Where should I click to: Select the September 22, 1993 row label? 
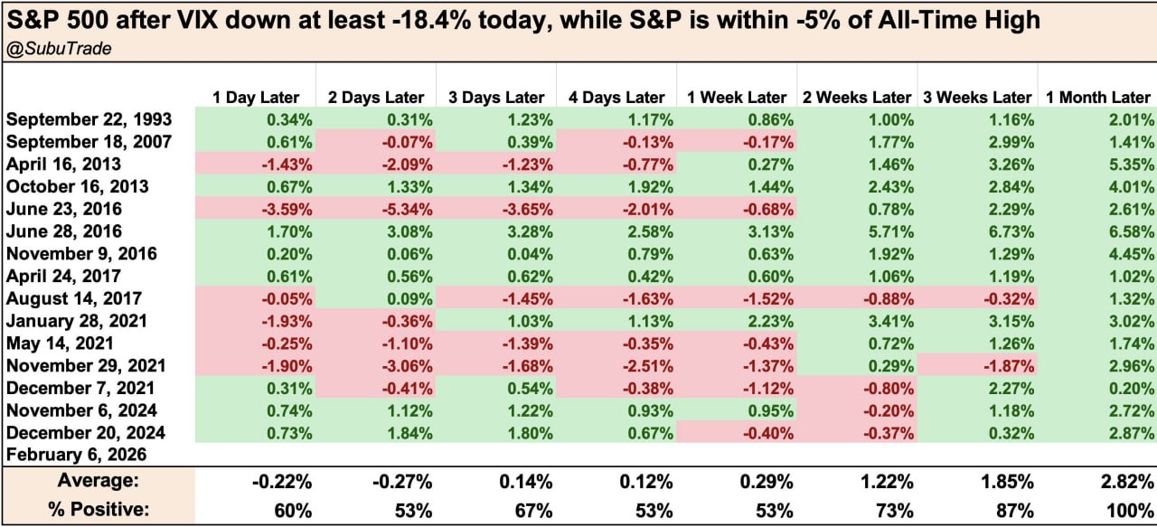click(89, 119)
